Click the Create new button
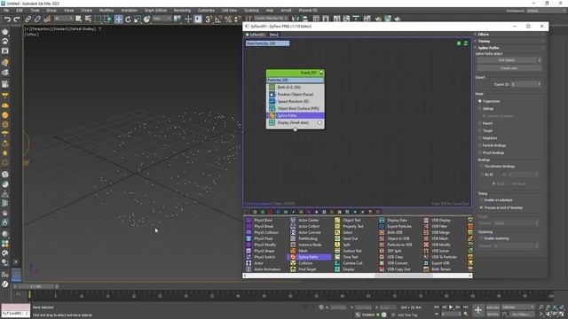The image size is (568, 319). pos(509,68)
